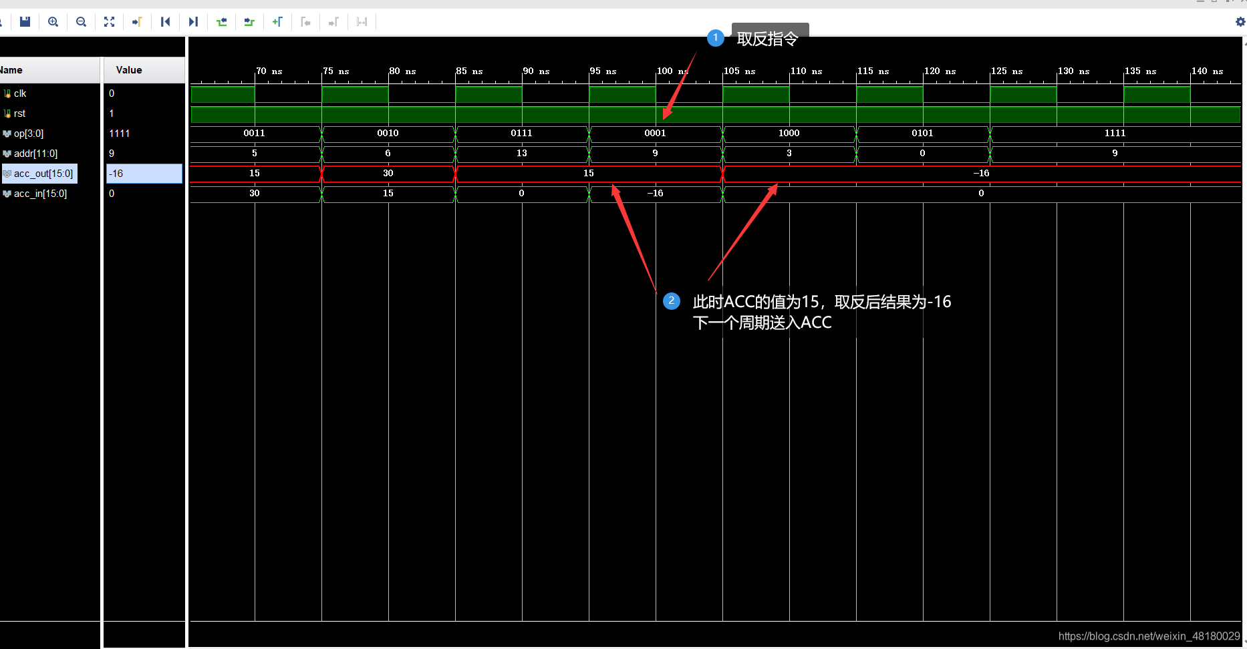Jump to last simulation time

[193, 22]
